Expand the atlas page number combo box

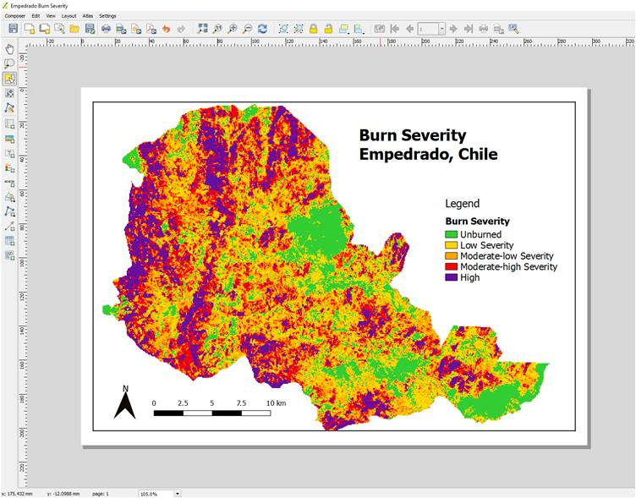[x=441, y=29]
